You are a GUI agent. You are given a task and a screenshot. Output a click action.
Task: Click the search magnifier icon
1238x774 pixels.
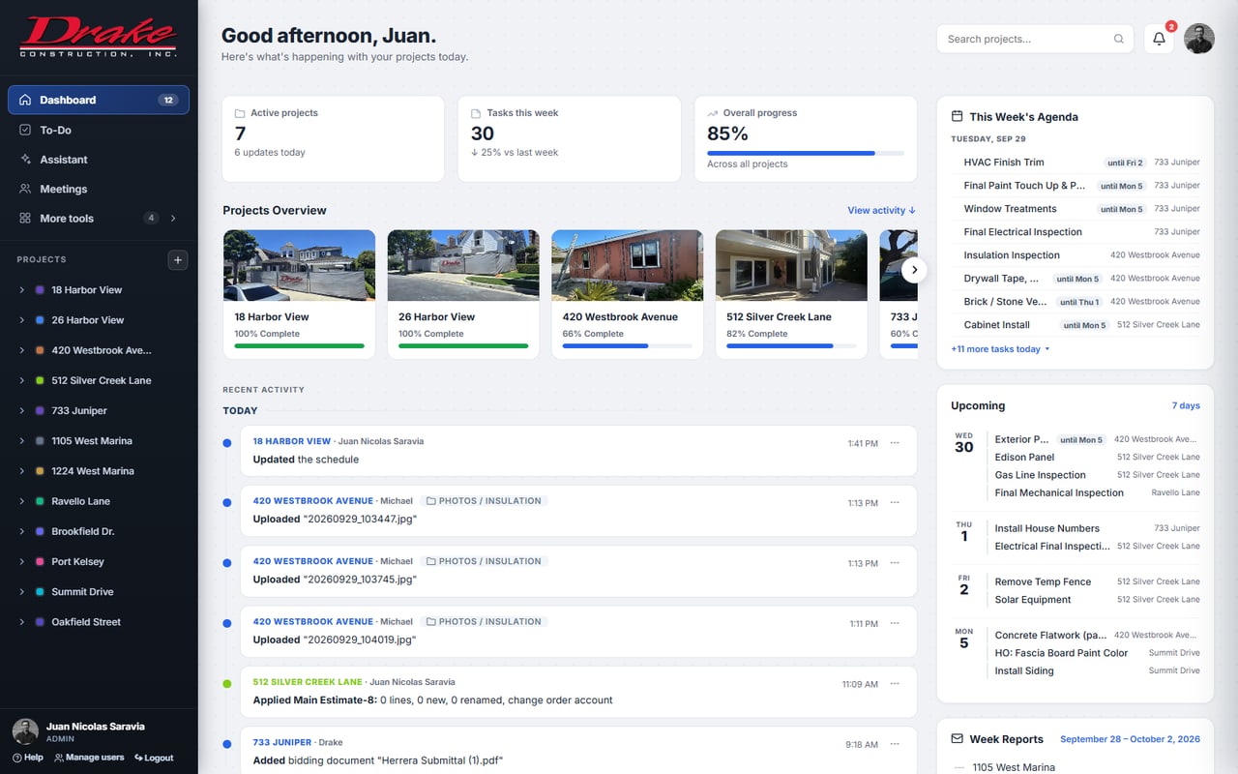(x=1119, y=39)
